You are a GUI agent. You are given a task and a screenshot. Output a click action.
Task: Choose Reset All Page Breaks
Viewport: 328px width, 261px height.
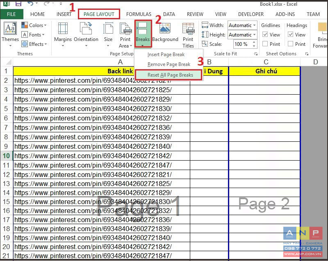click(x=169, y=75)
